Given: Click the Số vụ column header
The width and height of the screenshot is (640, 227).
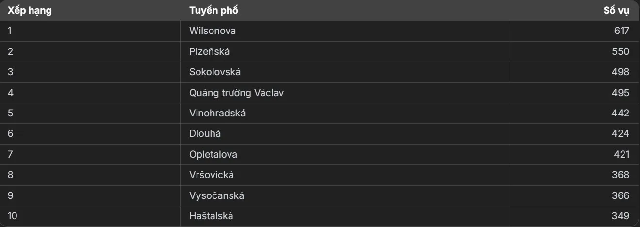Looking at the screenshot, I should (x=574, y=10).
